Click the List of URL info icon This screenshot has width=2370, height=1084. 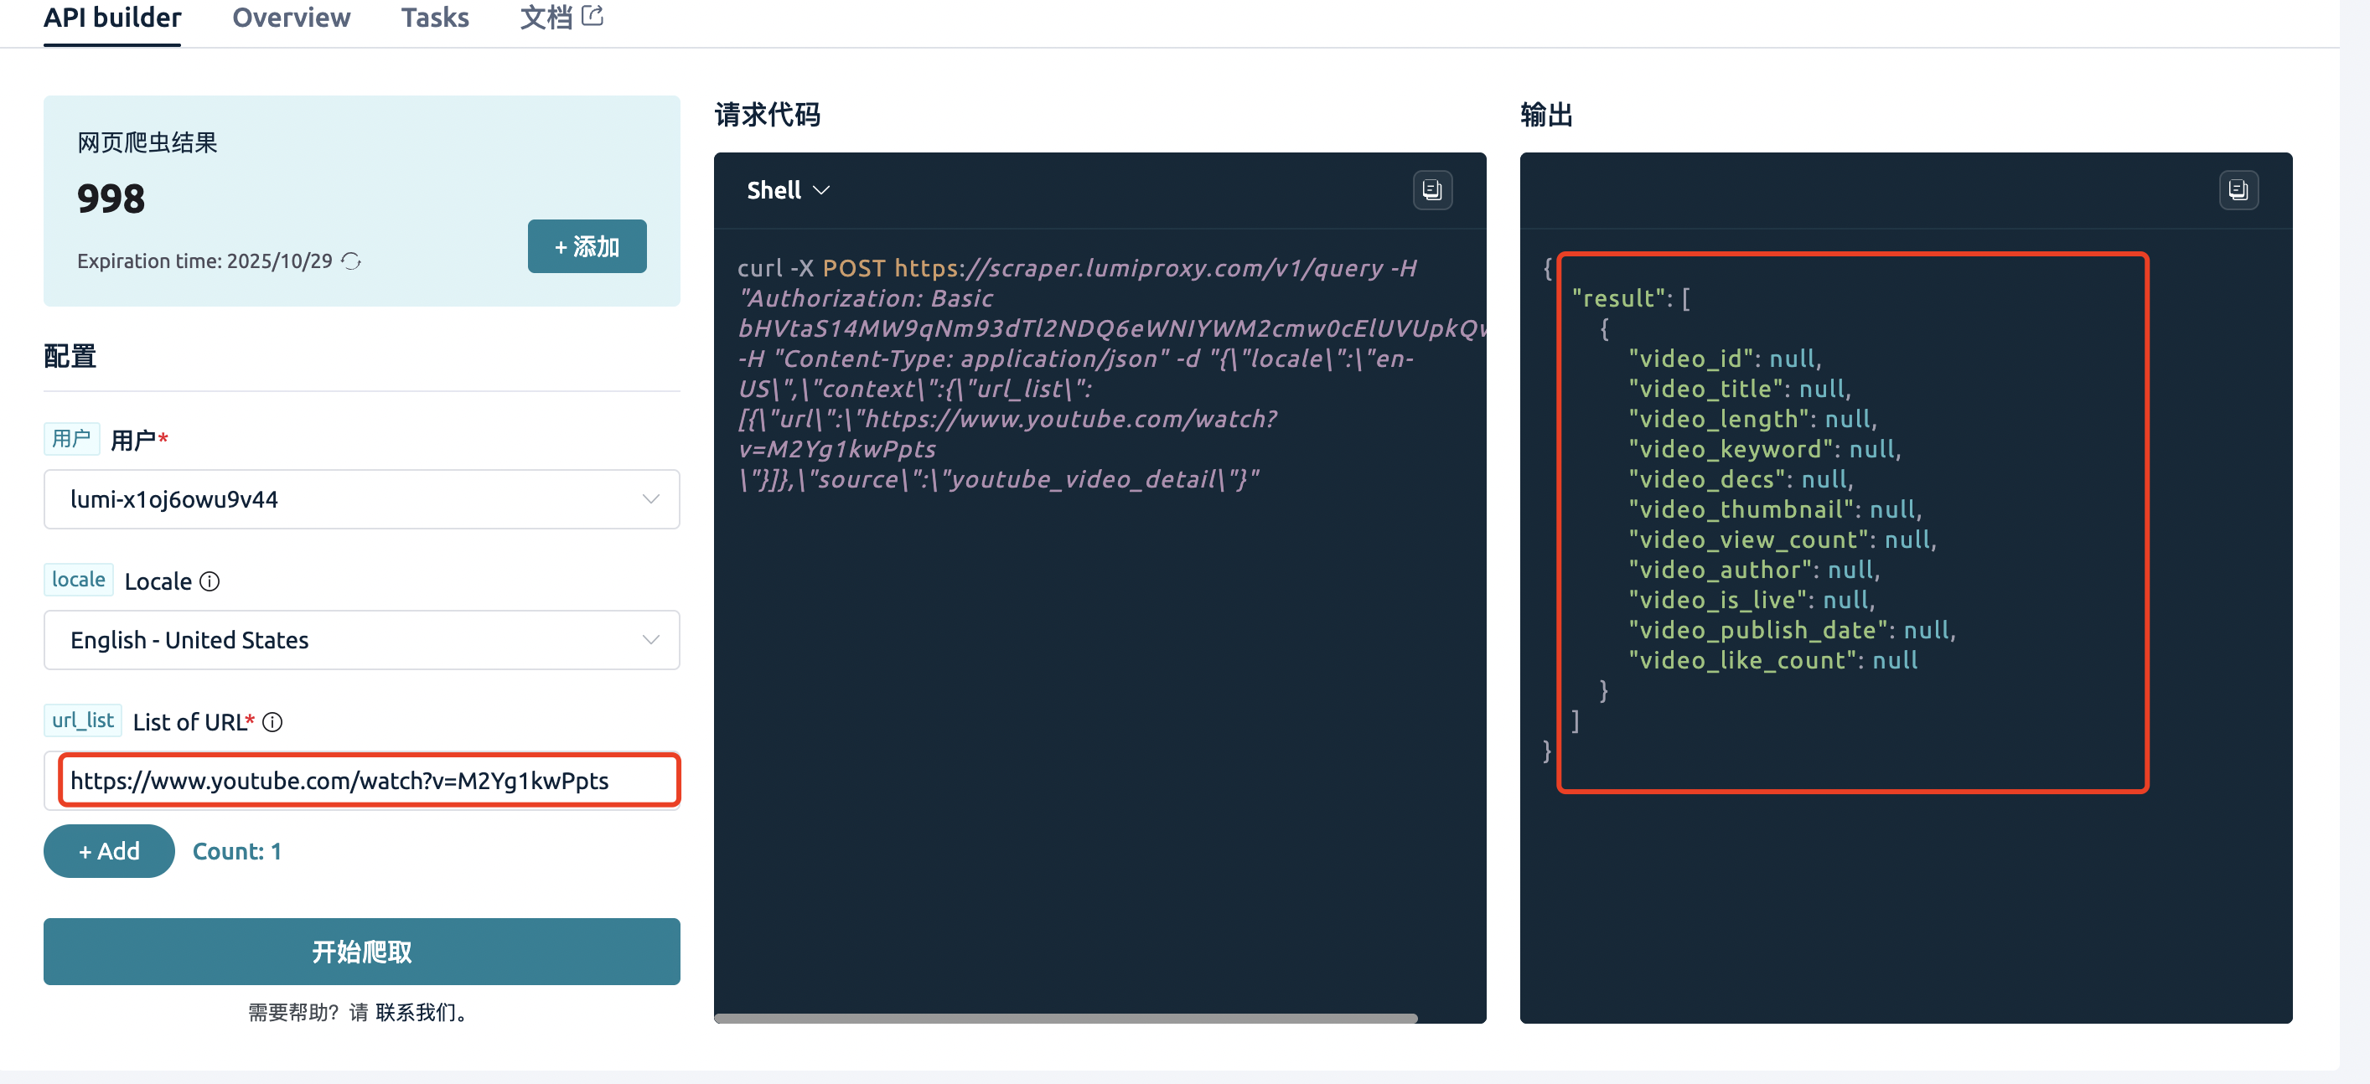coord(272,722)
